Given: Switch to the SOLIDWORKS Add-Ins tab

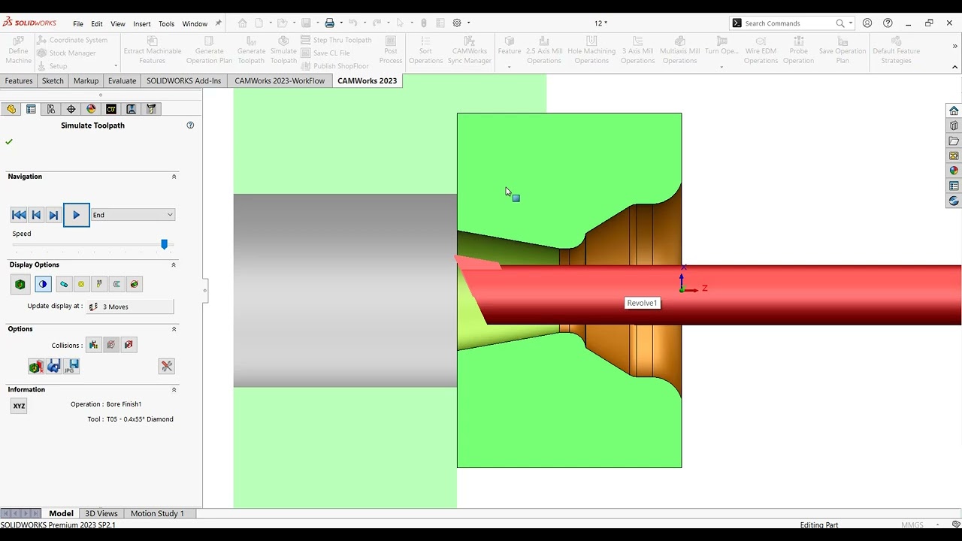Looking at the screenshot, I should pos(183,80).
